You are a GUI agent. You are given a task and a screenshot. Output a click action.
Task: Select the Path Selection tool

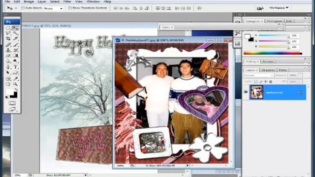pyautogui.click(x=8, y=73)
